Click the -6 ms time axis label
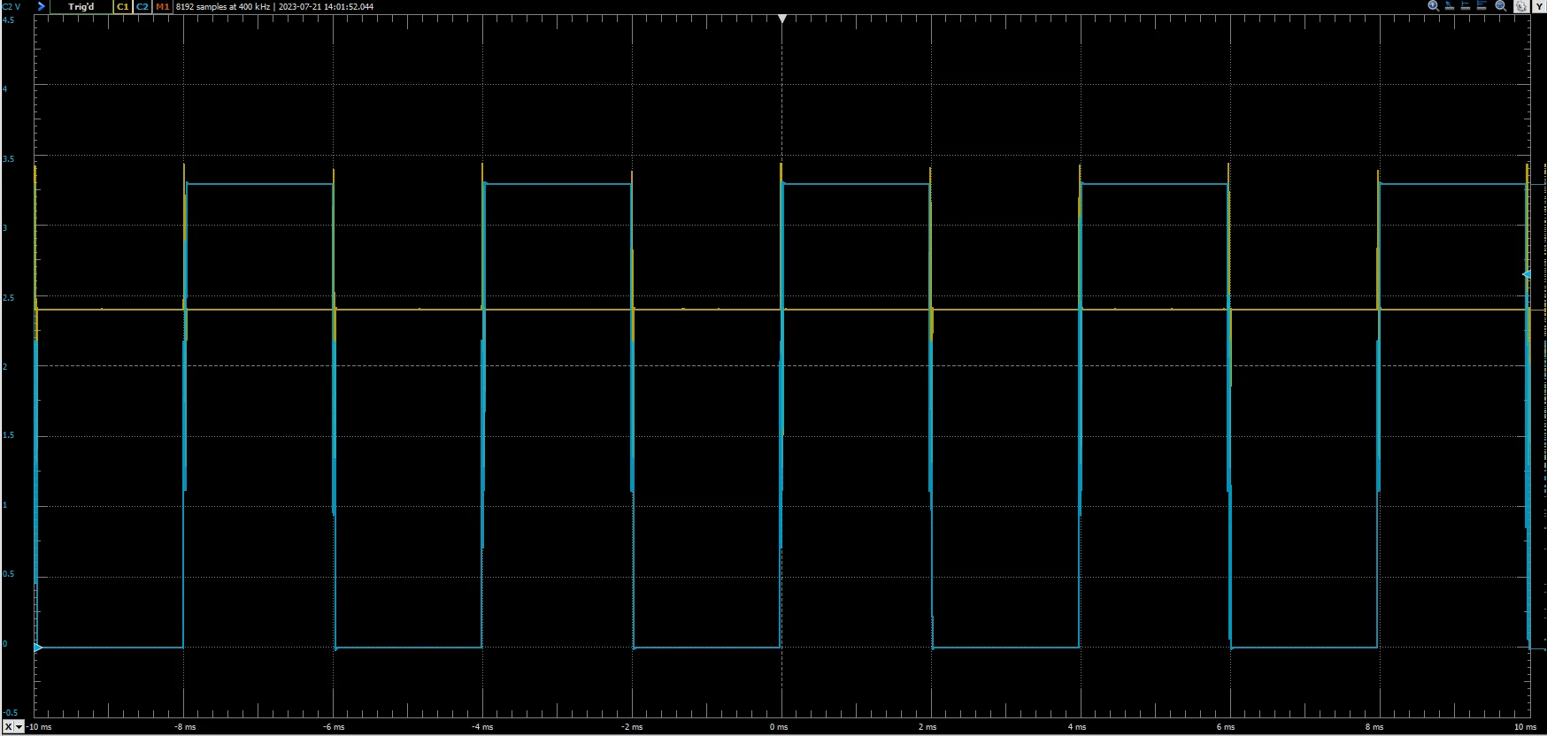This screenshot has height=736, width=1547. pos(334,727)
